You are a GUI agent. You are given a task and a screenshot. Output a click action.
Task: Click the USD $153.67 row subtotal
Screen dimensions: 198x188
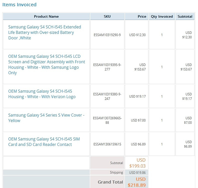coord(186,67)
